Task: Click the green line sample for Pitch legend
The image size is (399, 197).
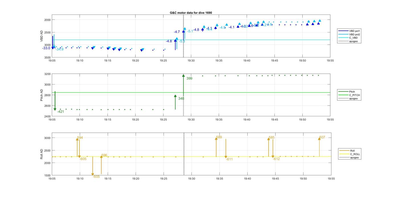Action: point(343,92)
